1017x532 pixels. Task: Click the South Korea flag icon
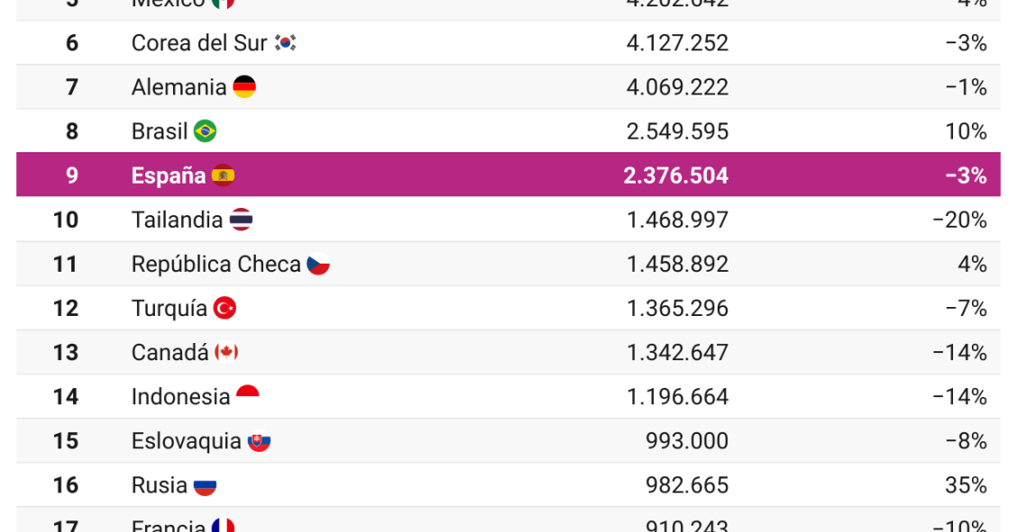[285, 42]
